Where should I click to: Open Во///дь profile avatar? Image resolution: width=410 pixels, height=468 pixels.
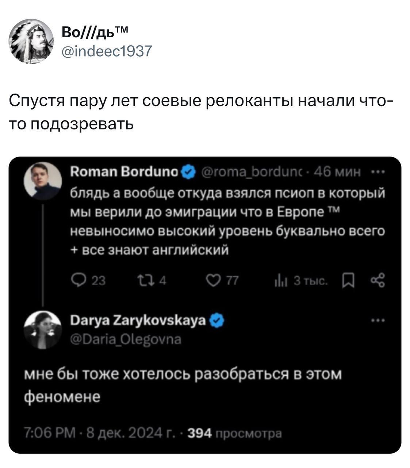(x=31, y=41)
